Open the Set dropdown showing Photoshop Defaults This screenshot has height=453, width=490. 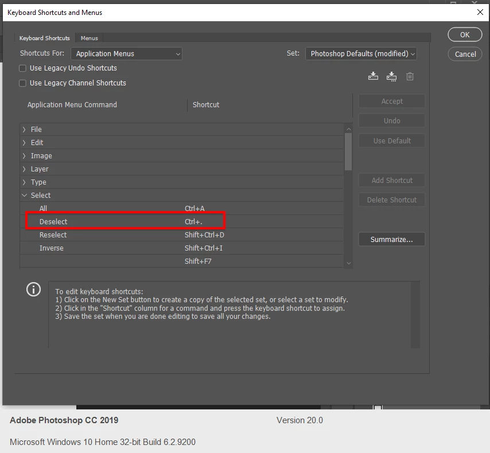[361, 54]
